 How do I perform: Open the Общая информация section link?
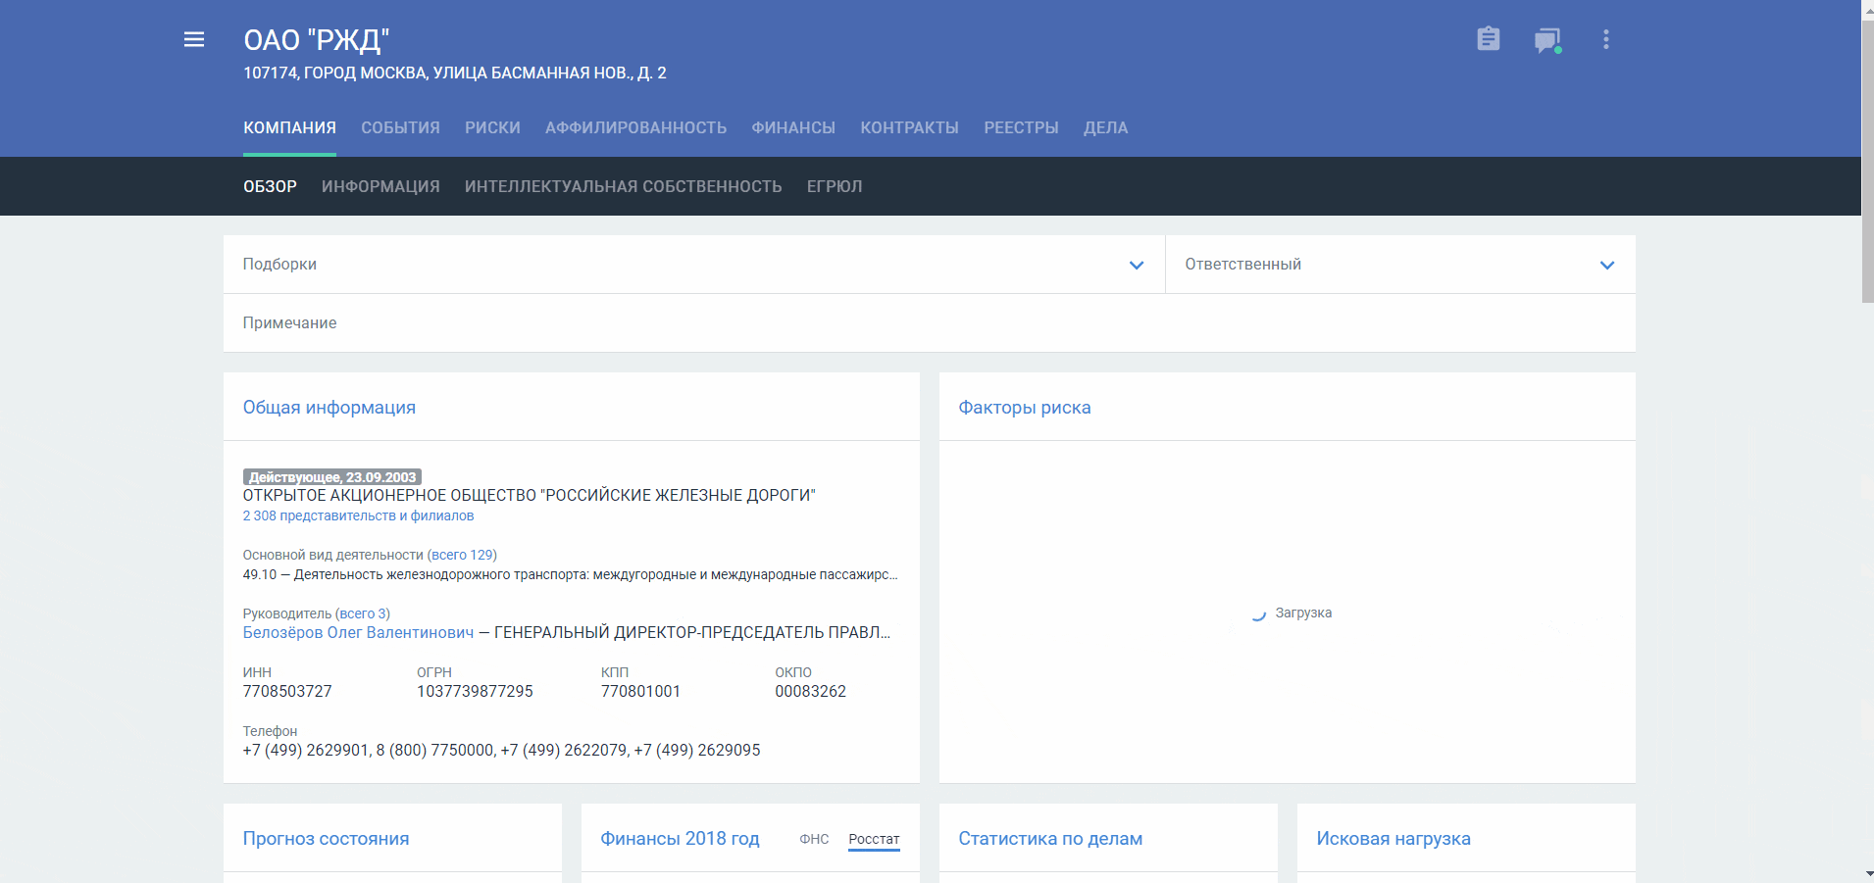329,408
